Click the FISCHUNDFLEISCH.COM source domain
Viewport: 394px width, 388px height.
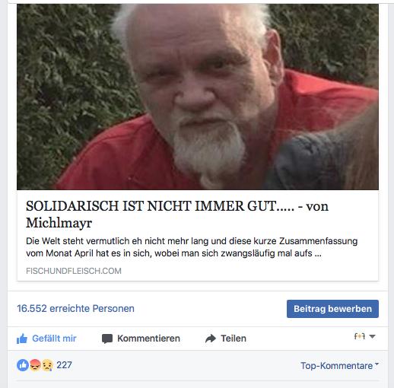[74, 271]
